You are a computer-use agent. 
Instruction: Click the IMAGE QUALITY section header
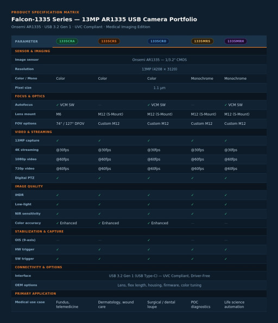click(29, 186)
